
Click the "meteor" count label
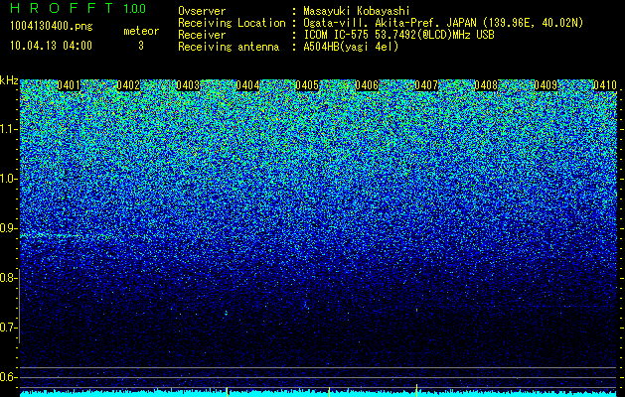click(141, 31)
